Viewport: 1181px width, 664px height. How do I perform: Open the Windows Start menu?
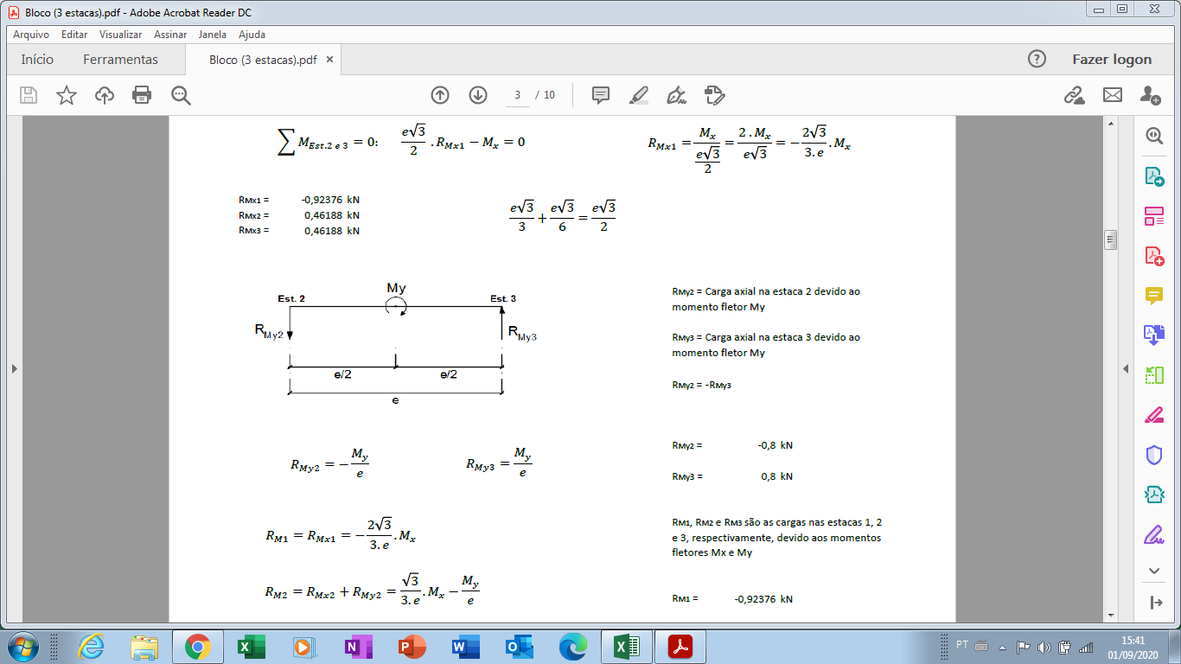22,647
